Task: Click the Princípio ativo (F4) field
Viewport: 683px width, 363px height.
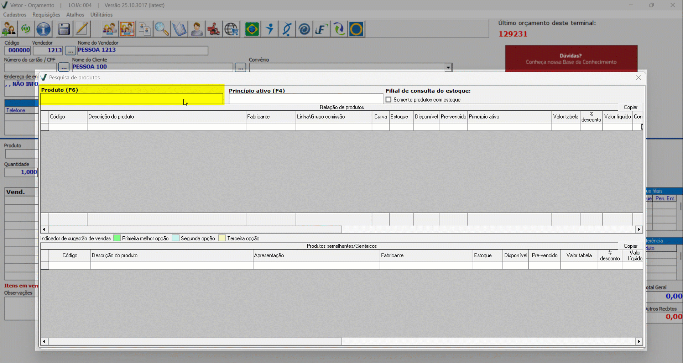Action: 306,99
